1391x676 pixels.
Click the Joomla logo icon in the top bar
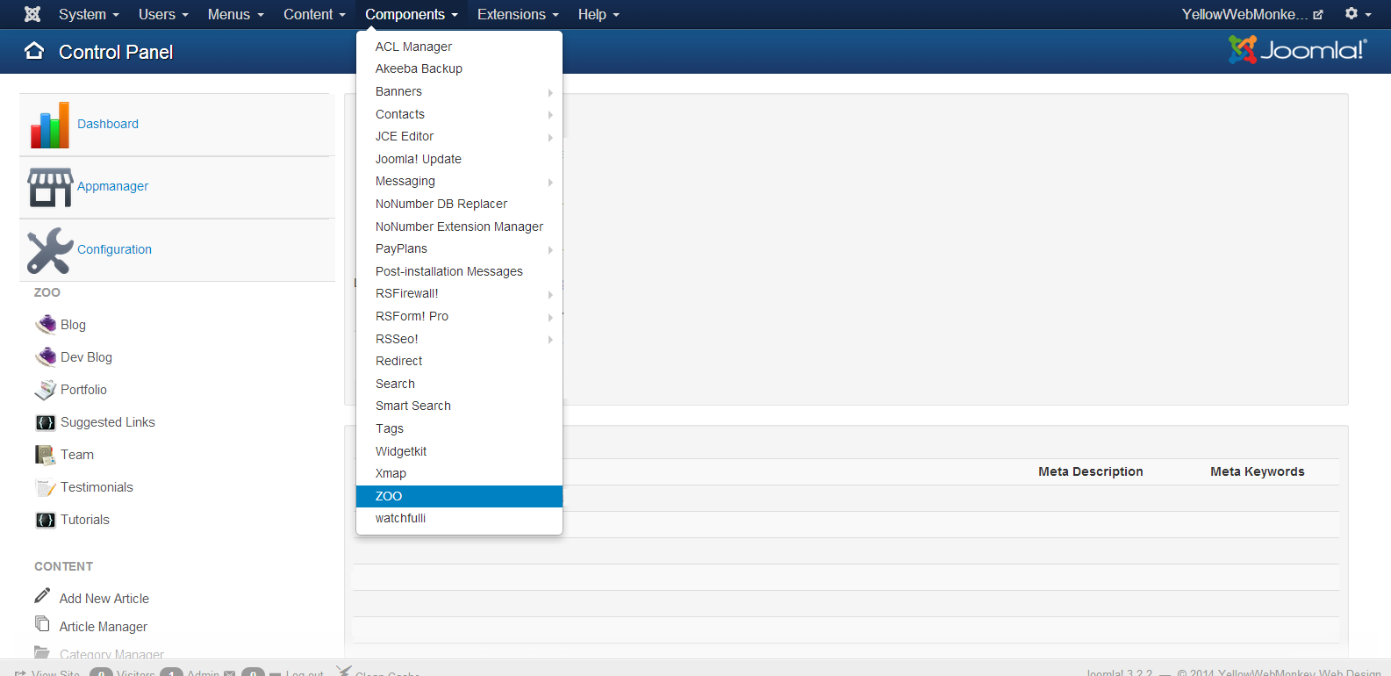click(32, 14)
